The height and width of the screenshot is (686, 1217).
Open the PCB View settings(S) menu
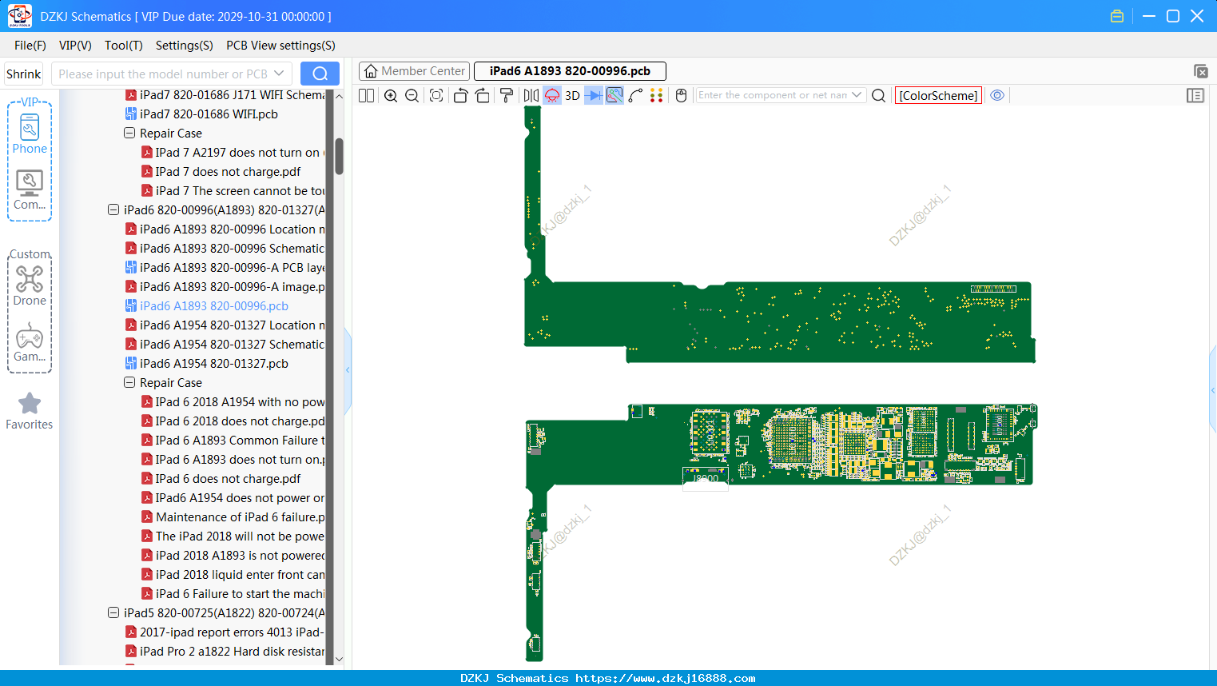280,46
